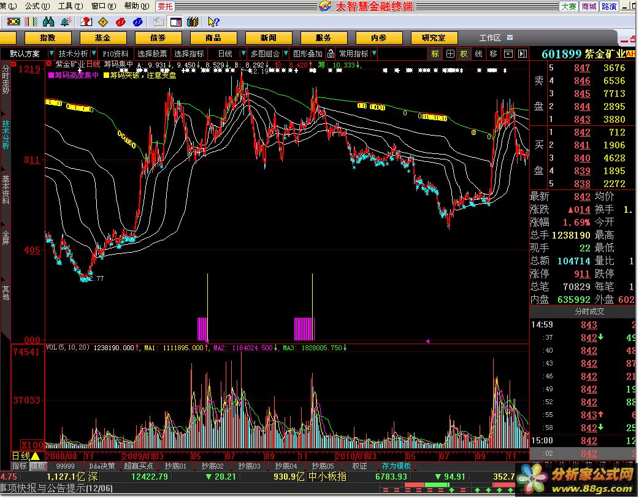639x498 pixels.
Task: Select the 新闻 category tab
Action: point(269,38)
